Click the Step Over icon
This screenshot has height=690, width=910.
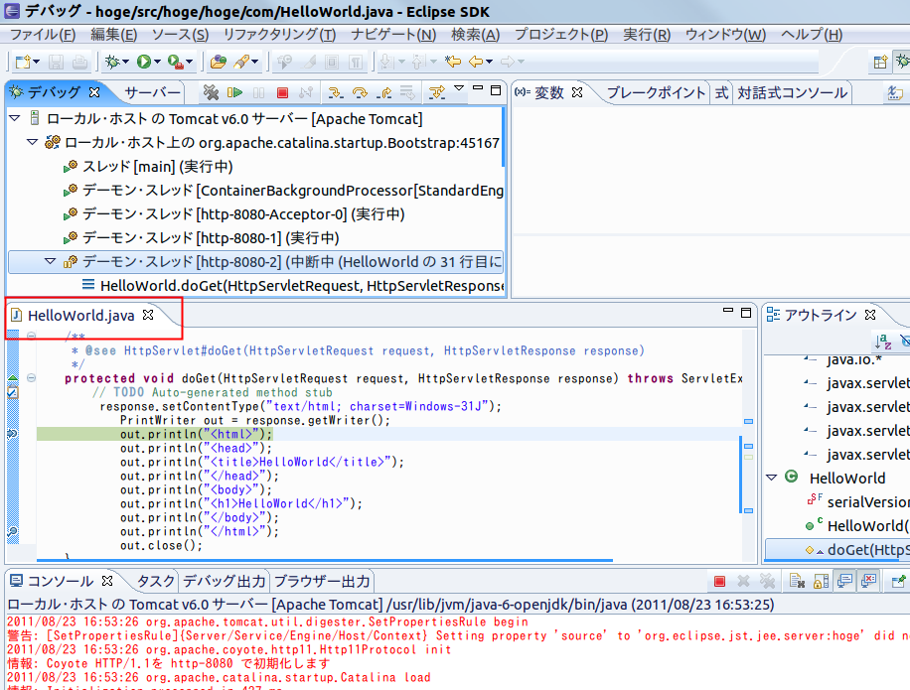coord(360,92)
